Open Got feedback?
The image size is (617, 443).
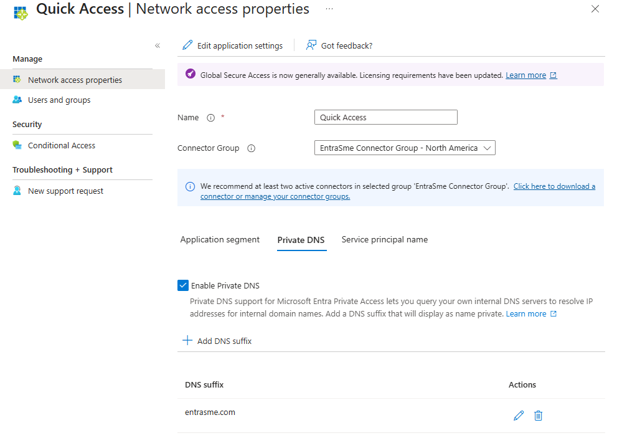(x=346, y=45)
